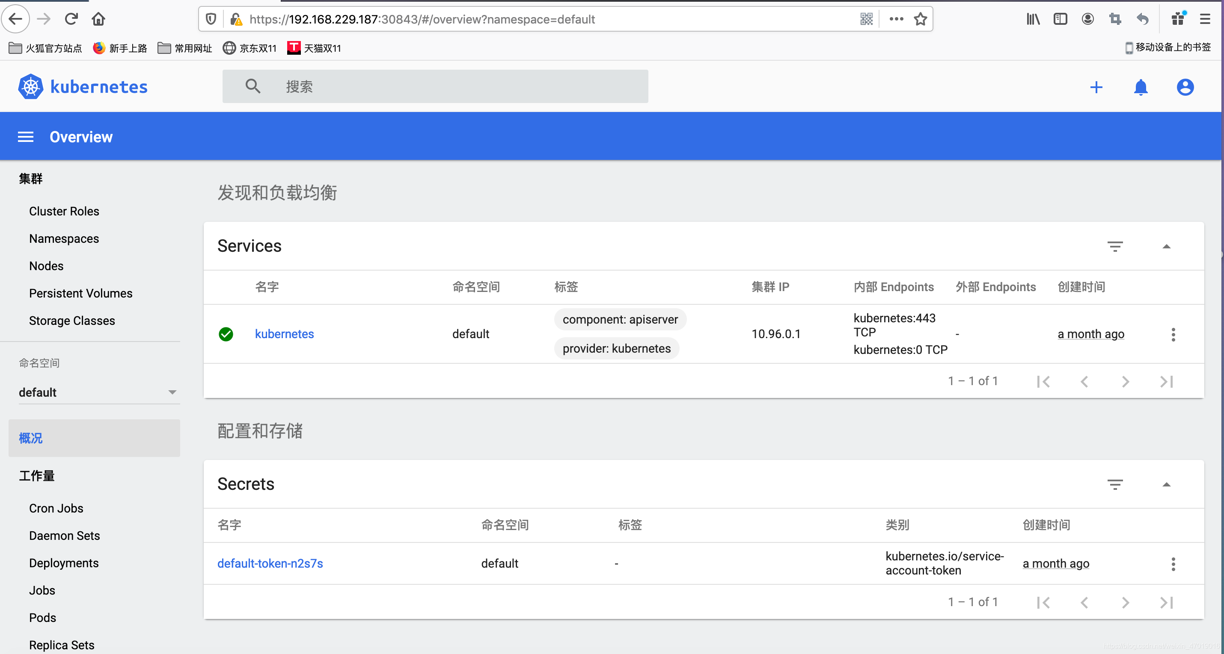Collapse the Services card
The height and width of the screenshot is (654, 1224).
point(1166,246)
